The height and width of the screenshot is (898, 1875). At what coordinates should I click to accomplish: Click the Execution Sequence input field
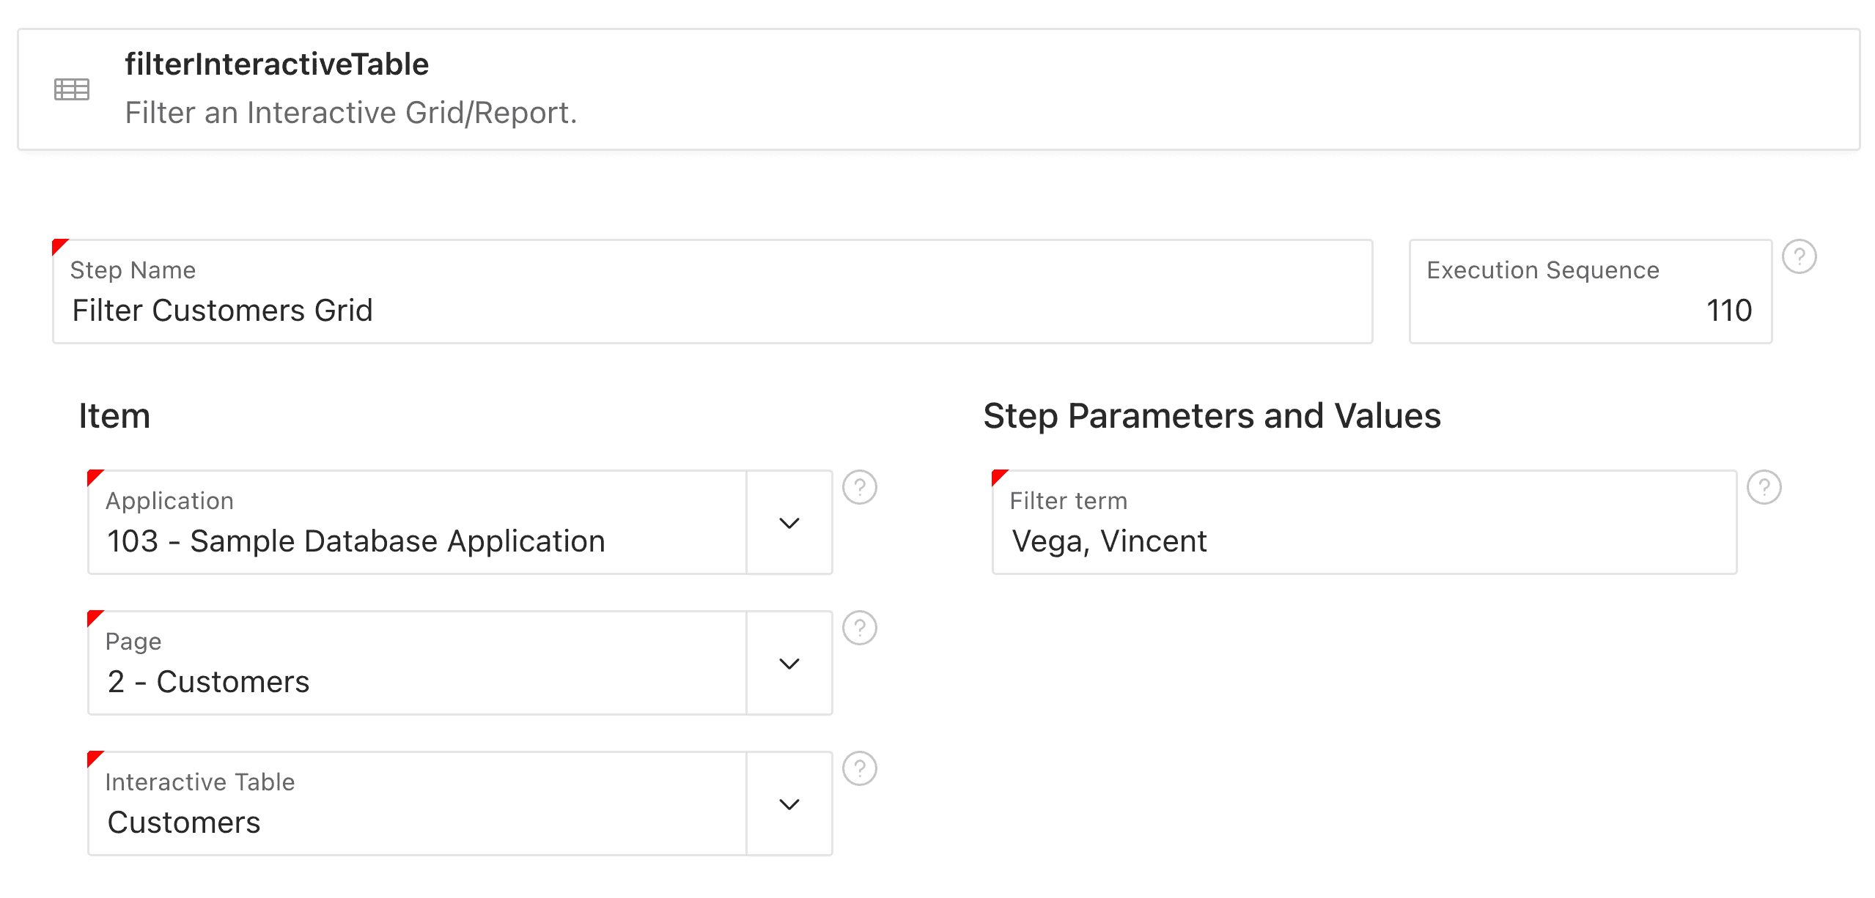point(1590,292)
